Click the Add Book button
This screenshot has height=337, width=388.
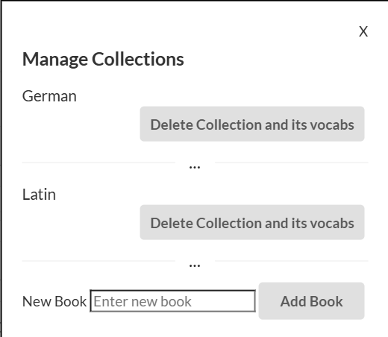[311, 301]
